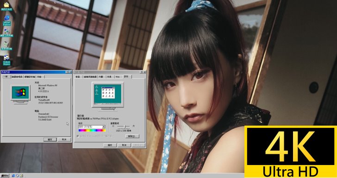Open the Start menu button
337x178 pixels.
click(5, 176)
